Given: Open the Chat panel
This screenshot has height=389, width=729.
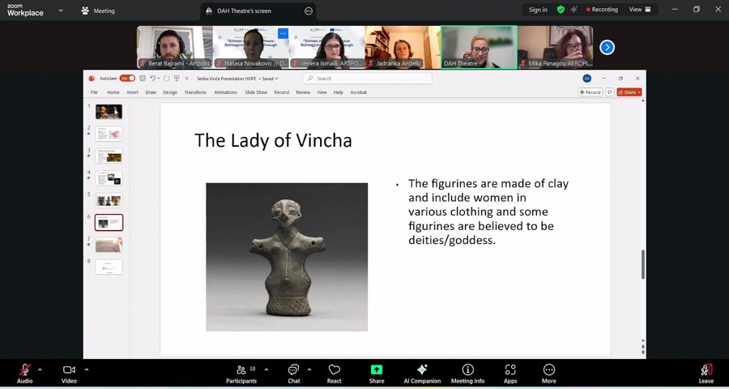Looking at the screenshot, I should pos(293,373).
